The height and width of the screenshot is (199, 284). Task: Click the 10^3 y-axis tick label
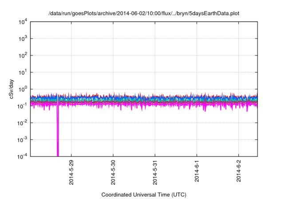tap(23, 38)
